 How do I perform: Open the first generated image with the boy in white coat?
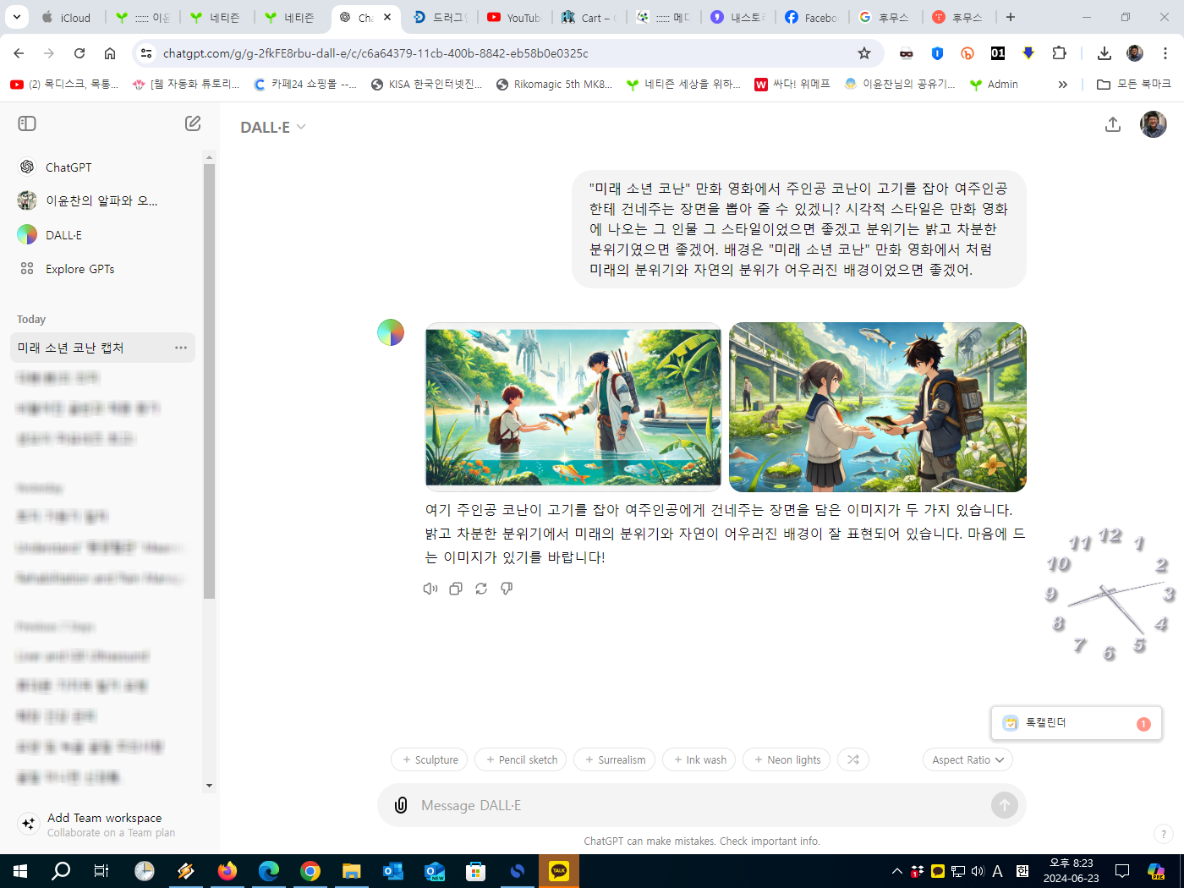coord(573,407)
